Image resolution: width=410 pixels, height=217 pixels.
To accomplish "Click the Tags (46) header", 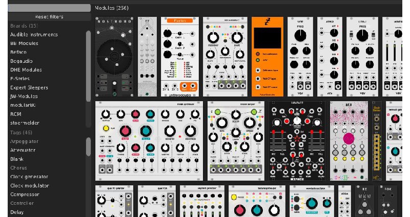I will click(21, 133).
